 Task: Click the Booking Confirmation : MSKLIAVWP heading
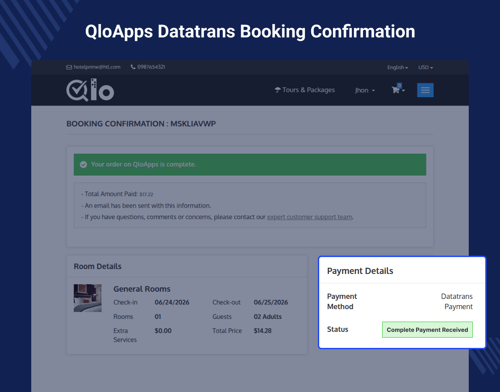141,124
